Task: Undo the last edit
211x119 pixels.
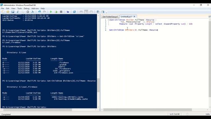Action: [40, 12]
